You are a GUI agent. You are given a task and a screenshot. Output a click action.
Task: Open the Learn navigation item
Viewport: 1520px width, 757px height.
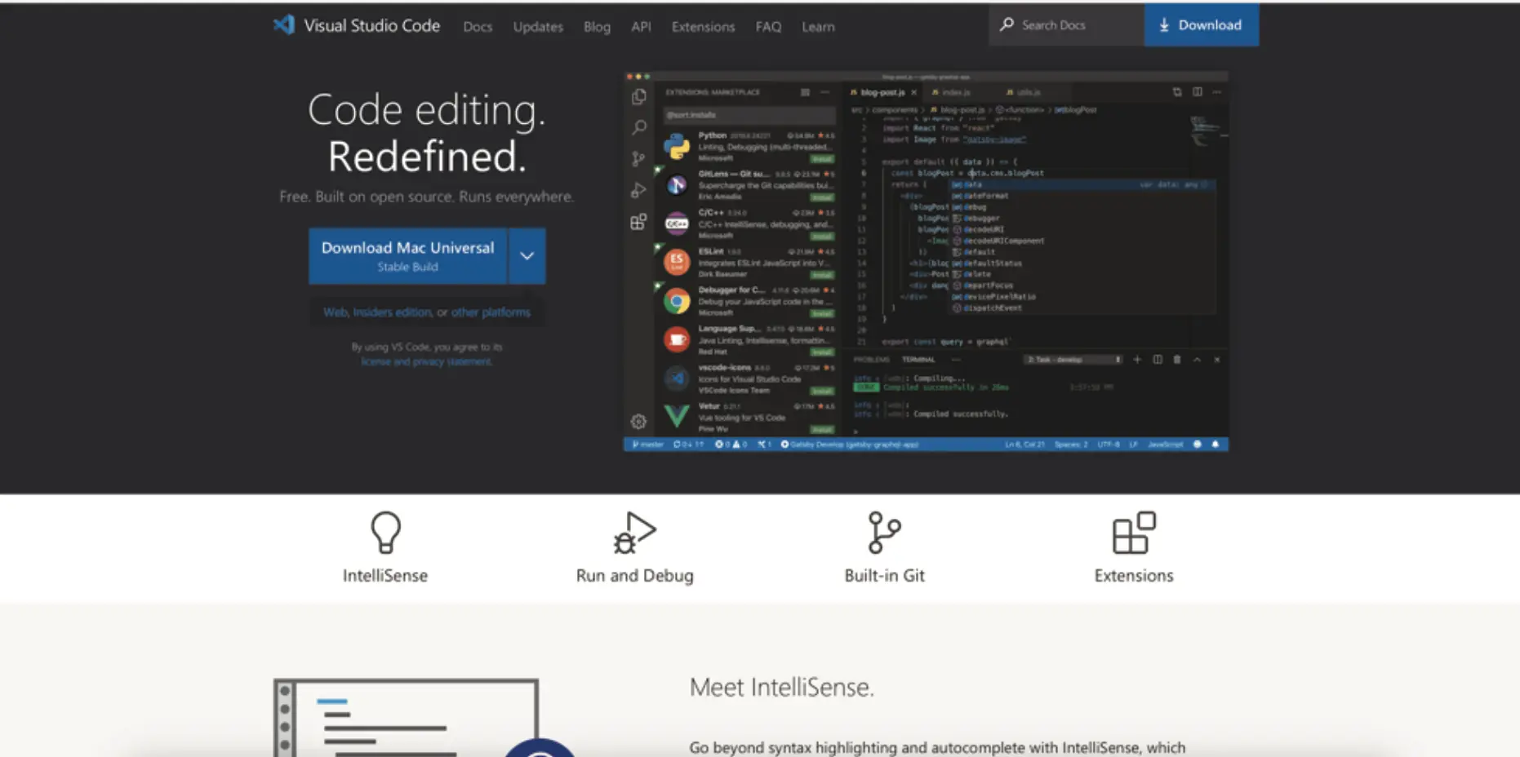point(818,27)
